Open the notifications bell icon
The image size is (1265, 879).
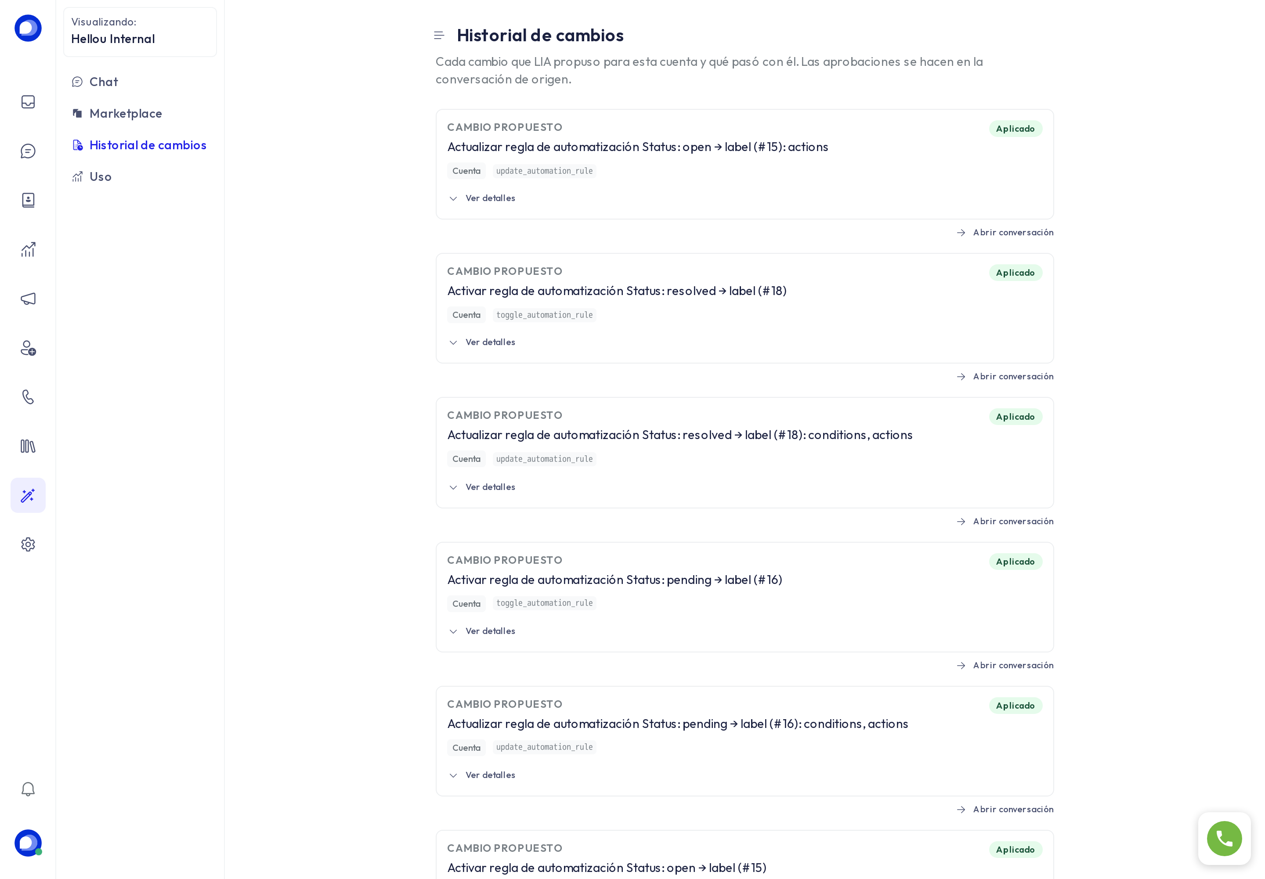(28, 789)
